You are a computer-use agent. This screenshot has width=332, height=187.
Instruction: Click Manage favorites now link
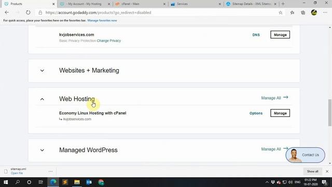[102, 21]
